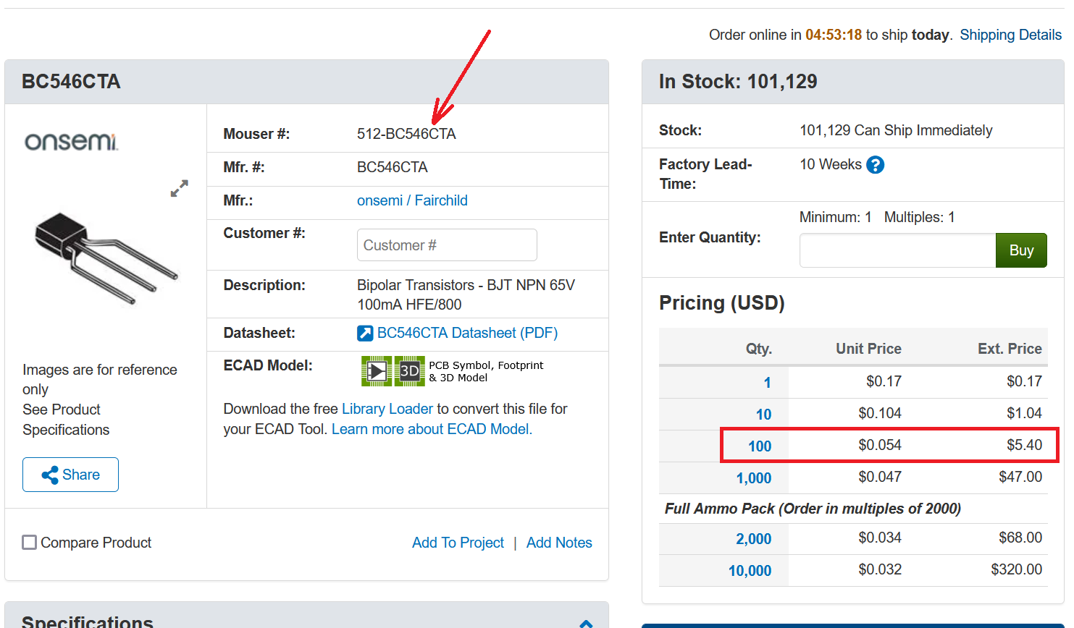Tick the Compare Product checkbox
This screenshot has width=1074, height=628.
point(30,542)
